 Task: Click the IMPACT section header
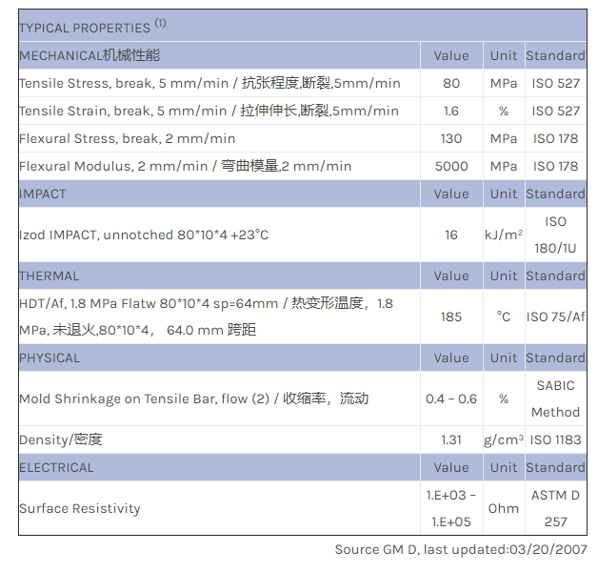click(43, 194)
